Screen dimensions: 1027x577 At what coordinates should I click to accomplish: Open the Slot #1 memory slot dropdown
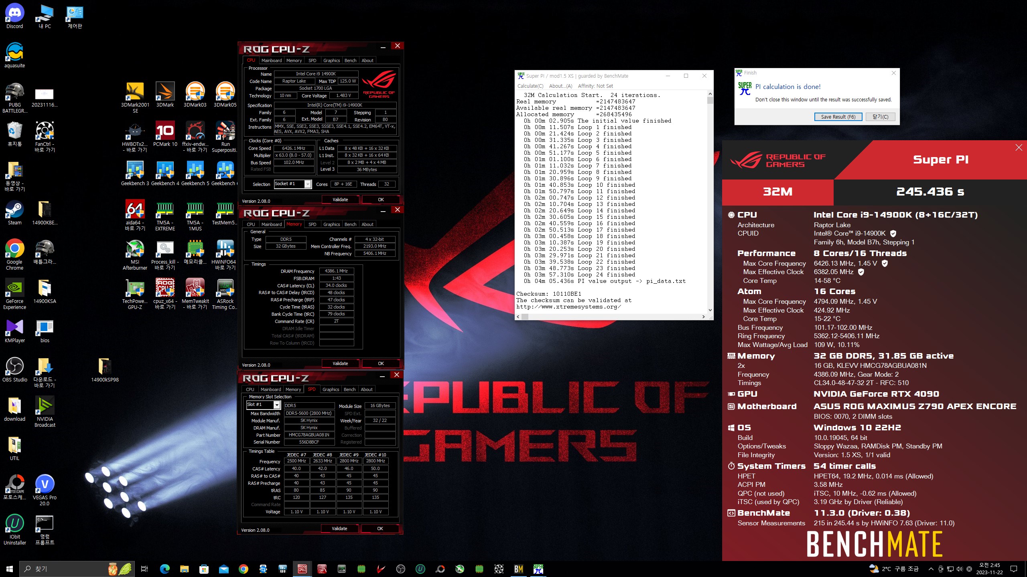pyautogui.click(x=276, y=405)
